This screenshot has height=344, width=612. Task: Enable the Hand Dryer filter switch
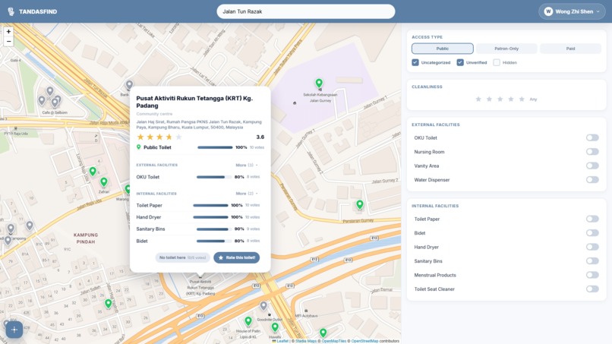pos(592,247)
